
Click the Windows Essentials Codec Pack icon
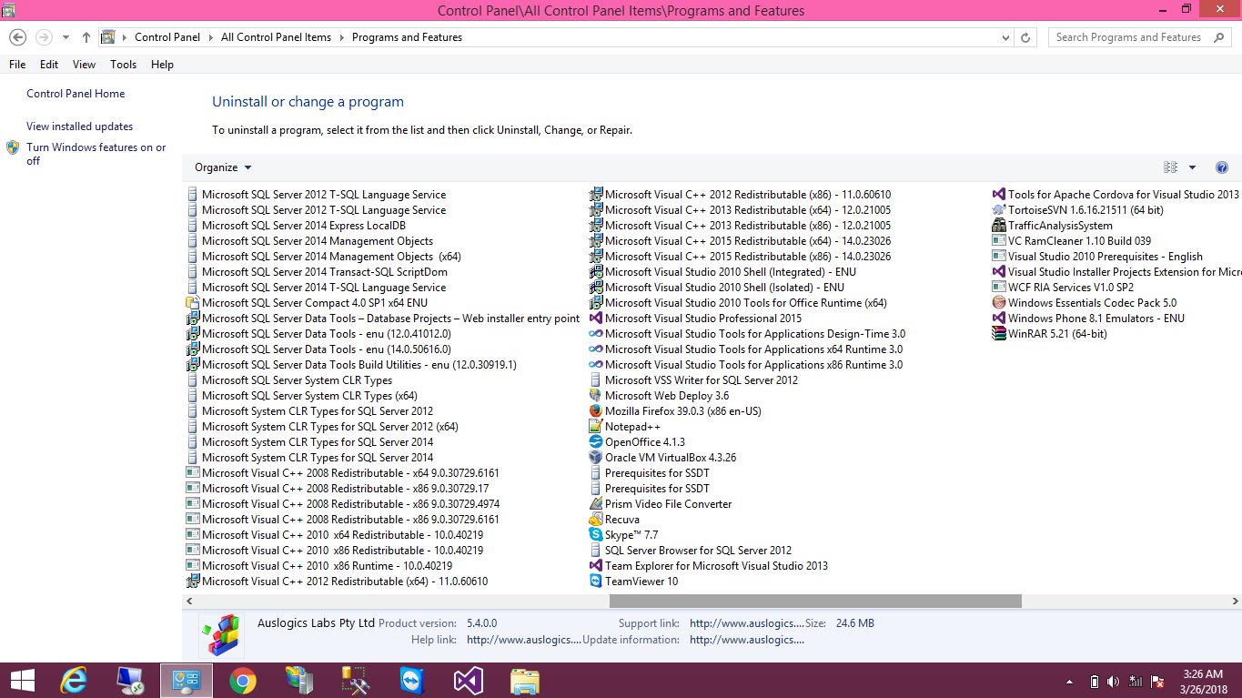[x=999, y=303]
